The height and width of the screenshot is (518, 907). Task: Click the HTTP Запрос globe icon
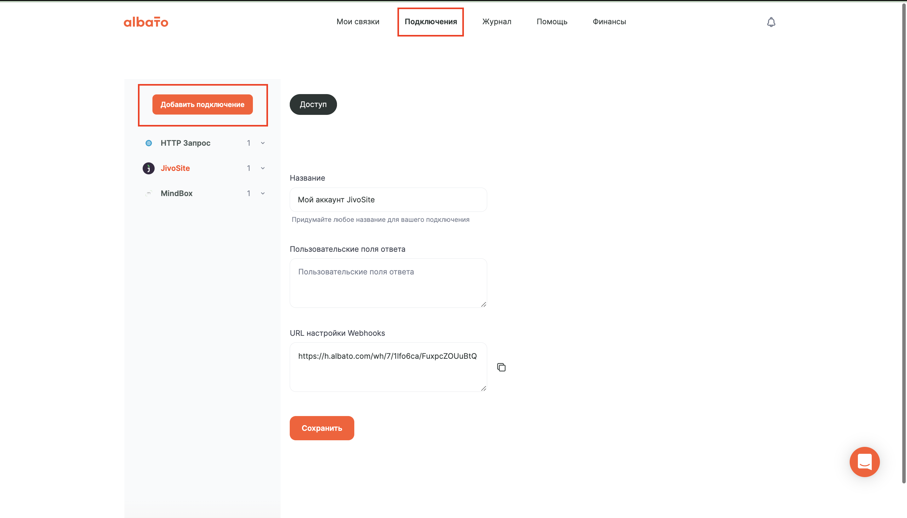point(149,143)
